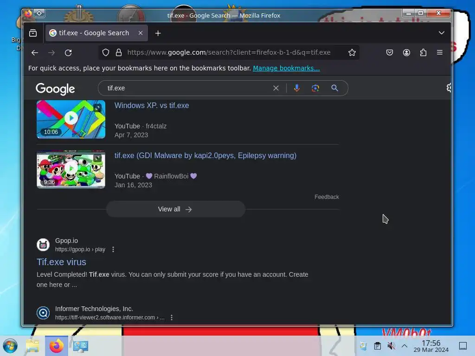The width and height of the screenshot is (475, 356).
Task: Reload the current page
Action: click(x=68, y=53)
